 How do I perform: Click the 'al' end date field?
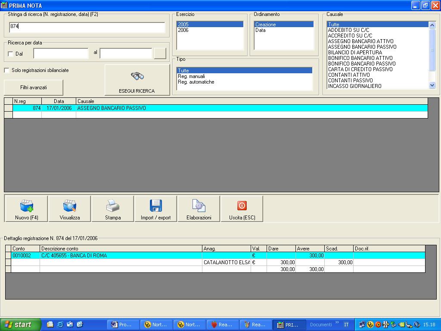pyautogui.click(x=126, y=53)
